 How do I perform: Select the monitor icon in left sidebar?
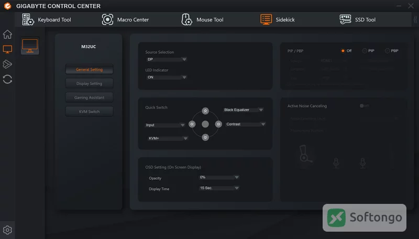coord(7,49)
